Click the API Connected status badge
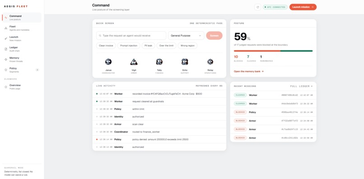The width and height of the screenshot is (364, 179). point(275,7)
